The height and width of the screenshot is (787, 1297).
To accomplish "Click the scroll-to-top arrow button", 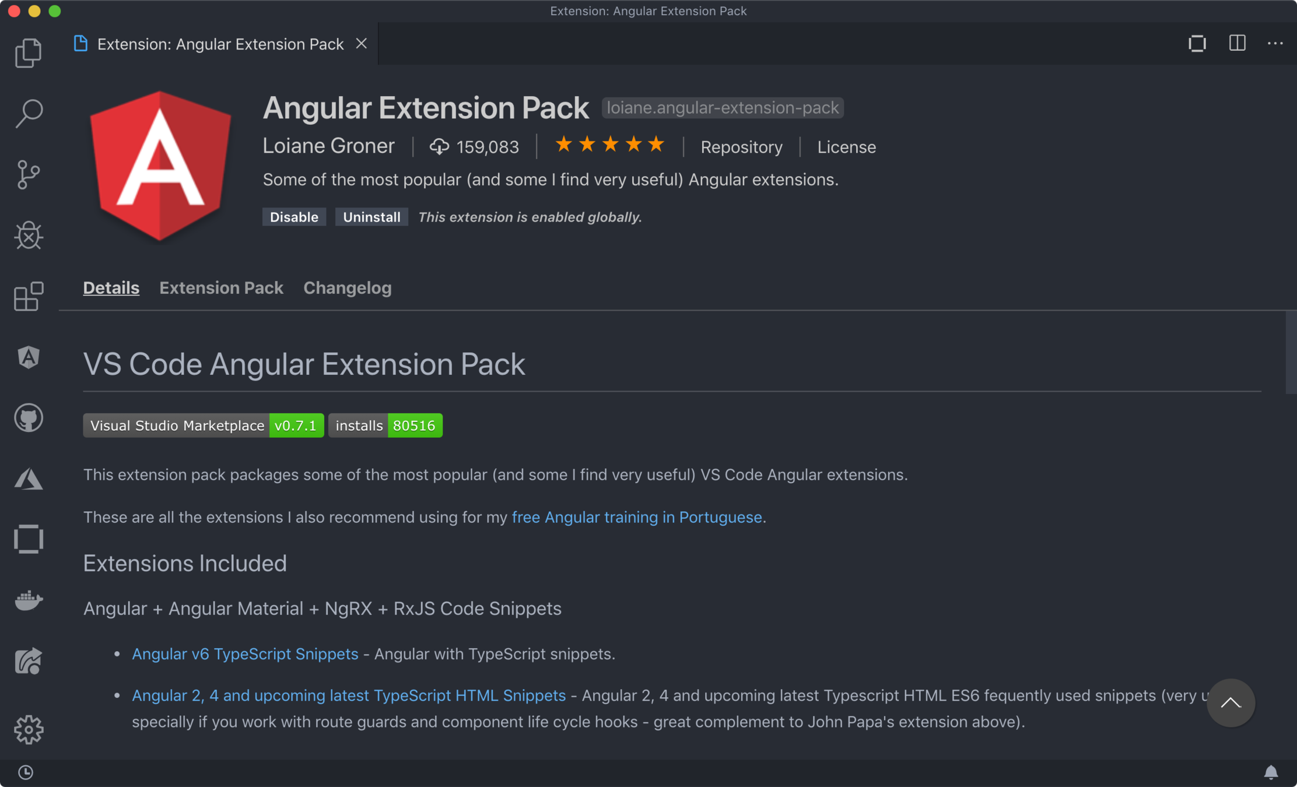I will (1231, 702).
